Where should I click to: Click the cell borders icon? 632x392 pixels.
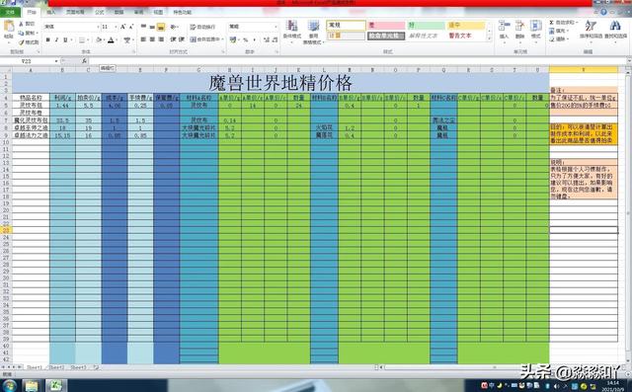point(82,39)
